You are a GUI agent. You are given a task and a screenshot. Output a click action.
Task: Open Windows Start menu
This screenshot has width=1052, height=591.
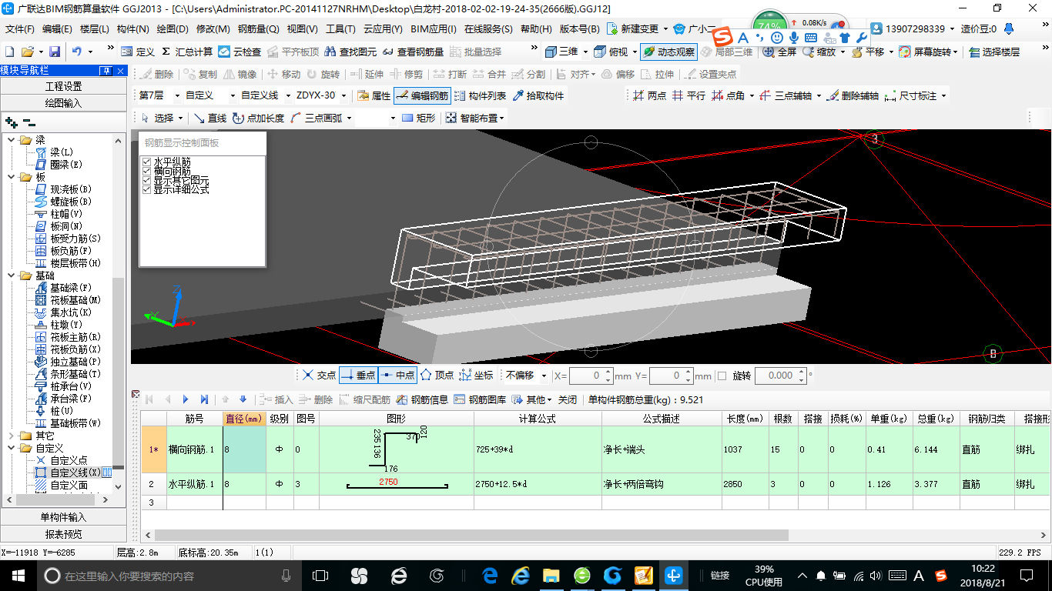[x=18, y=575]
